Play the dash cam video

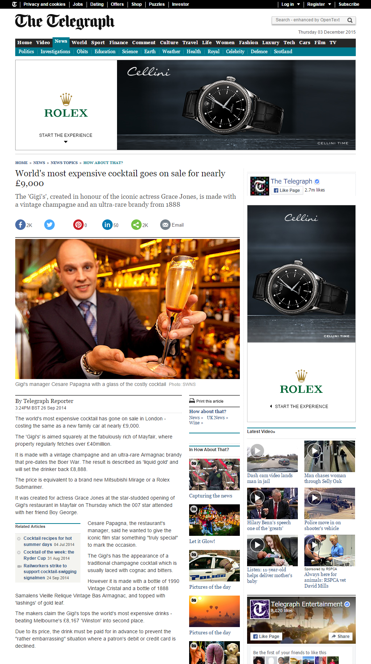pos(257,451)
